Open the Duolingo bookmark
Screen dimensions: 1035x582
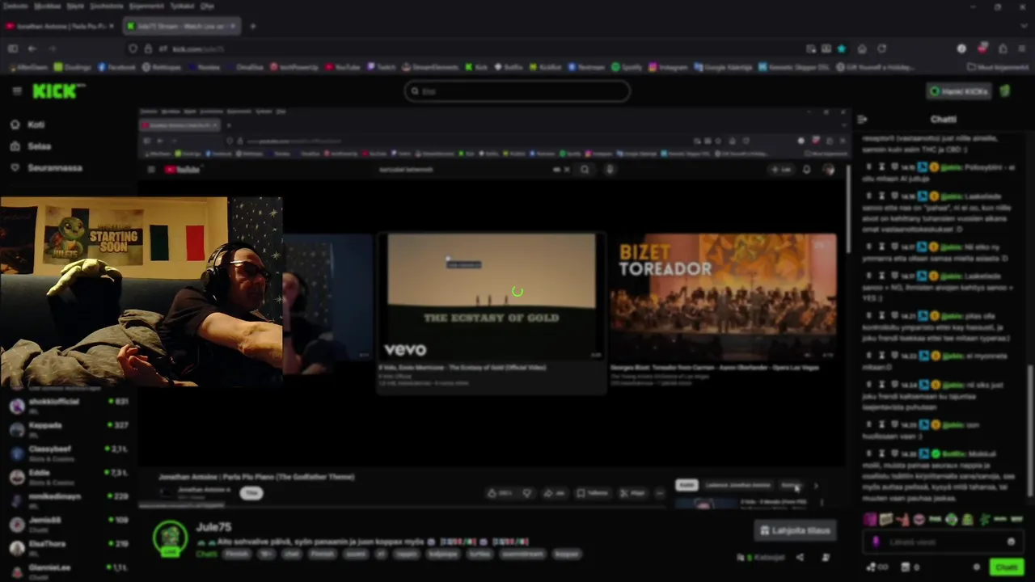coord(72,67)
